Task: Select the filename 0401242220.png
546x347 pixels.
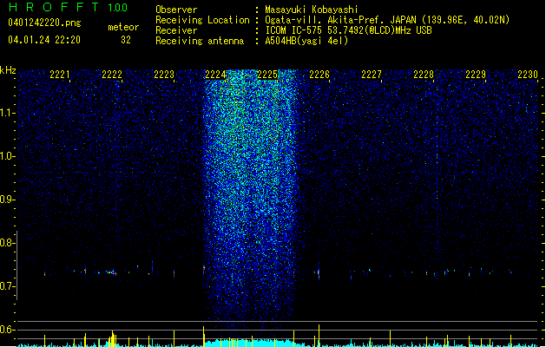Action: coord(44,23)
